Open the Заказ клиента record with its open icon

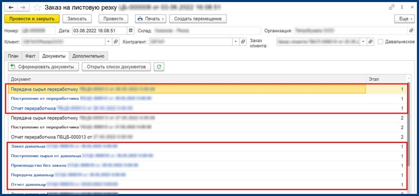tap(370, 42)
